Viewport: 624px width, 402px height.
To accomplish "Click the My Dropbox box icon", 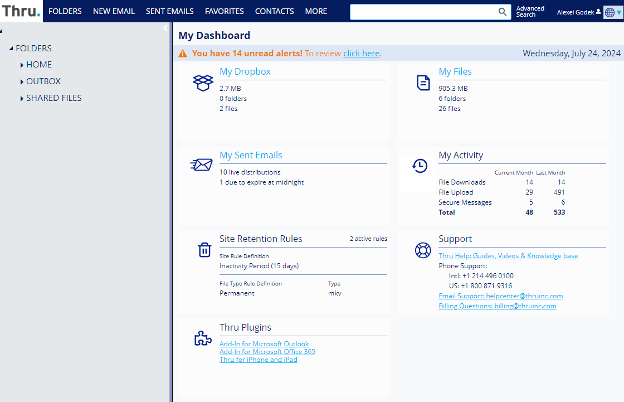I will pyautogui.click(x=203, y=83).
